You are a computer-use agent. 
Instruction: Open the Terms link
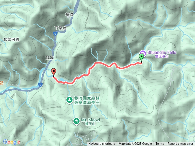point(160,144)
